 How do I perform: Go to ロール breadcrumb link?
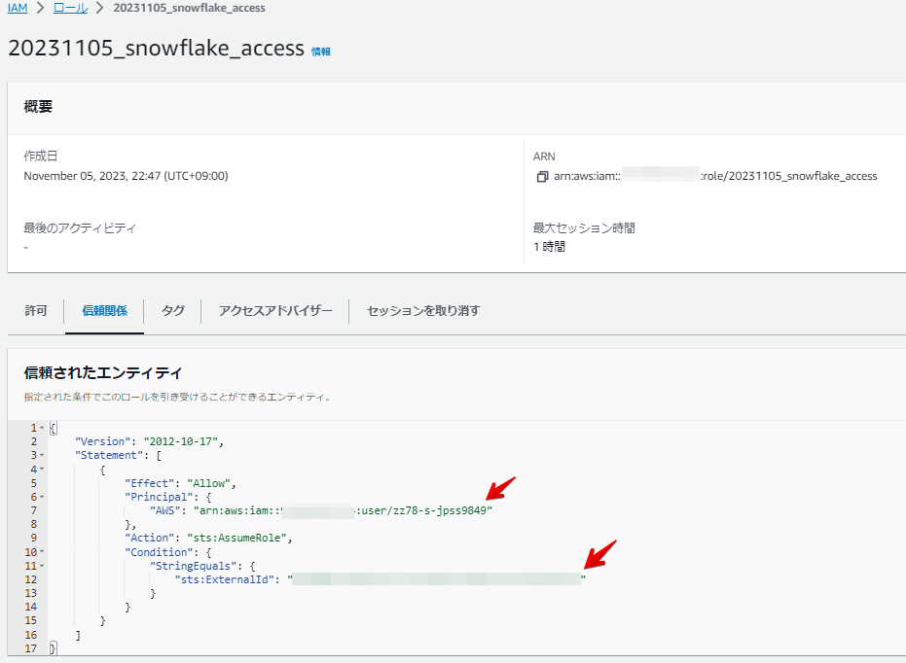70,8
